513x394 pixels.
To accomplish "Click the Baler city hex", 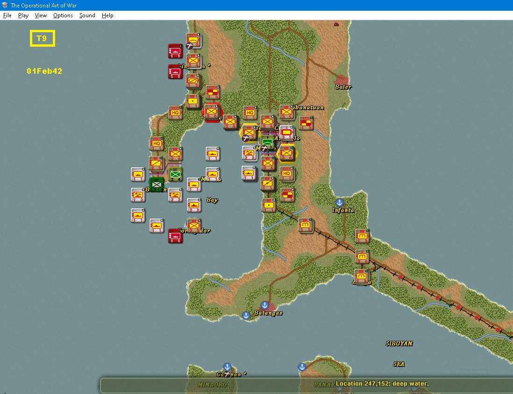I will [342, 80].
